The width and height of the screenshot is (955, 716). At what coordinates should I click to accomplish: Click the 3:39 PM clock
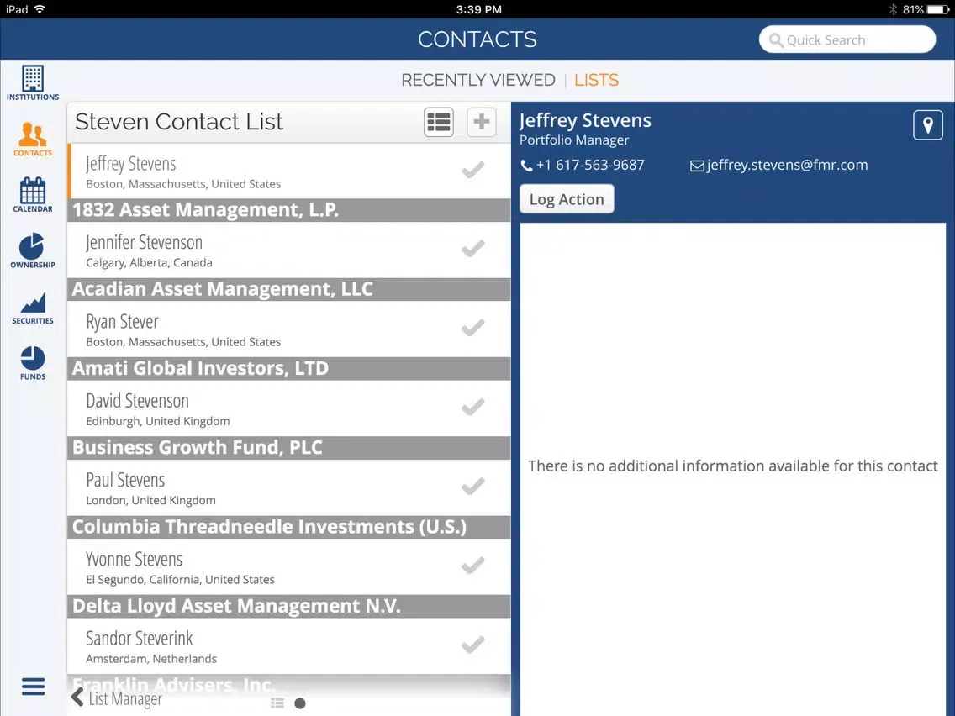click(478, 9)
